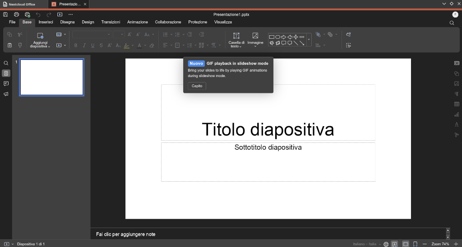Click the Copy style paintbrush icon

point(20,46)
